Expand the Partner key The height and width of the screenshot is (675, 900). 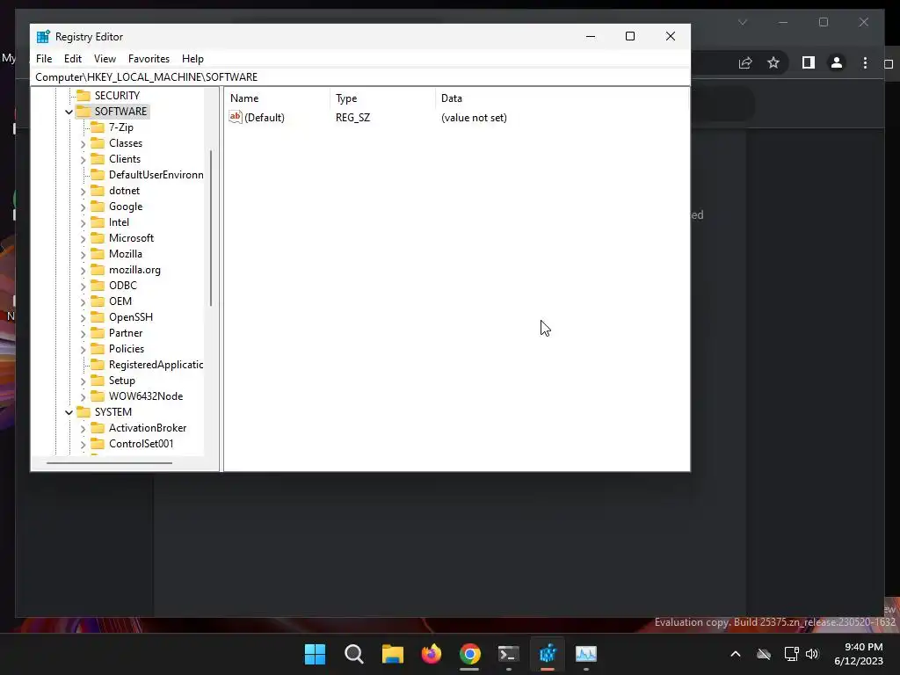click(x=83, y=333)
